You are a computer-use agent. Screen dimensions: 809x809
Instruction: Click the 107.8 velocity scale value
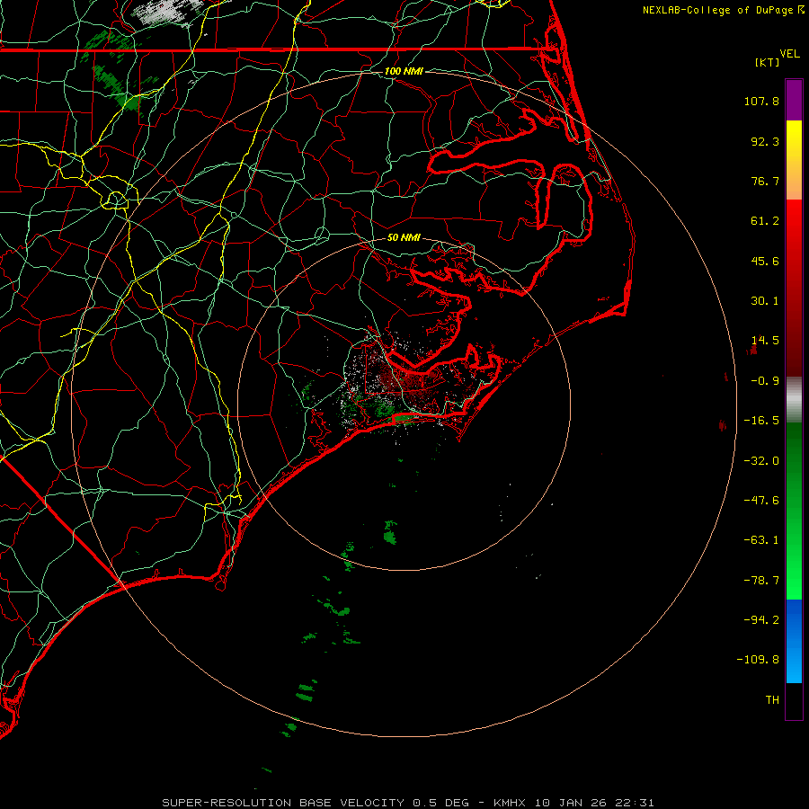click(x=761, y=101)
